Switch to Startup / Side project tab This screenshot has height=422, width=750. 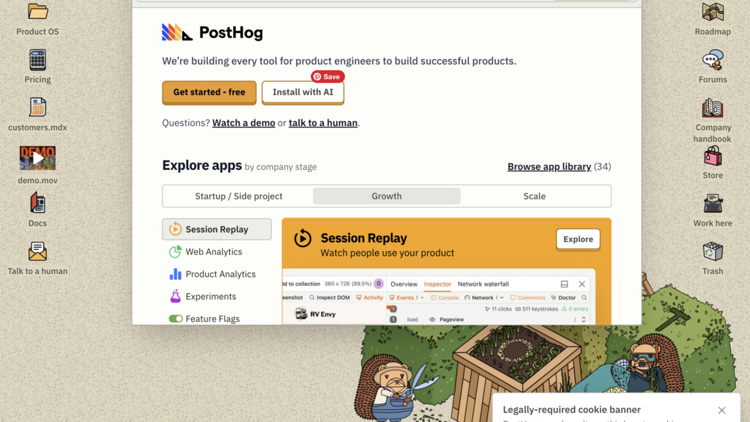click(239, 196)
